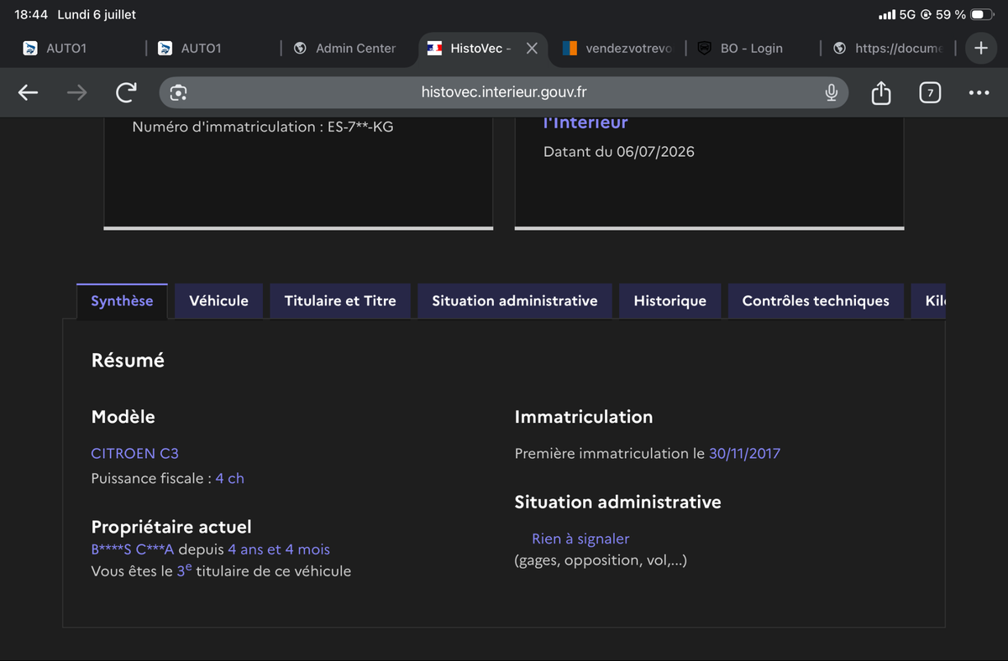1008x661 pixels.
Task: Click the Rien à signaler link
Action: click(x=580, y=539)
